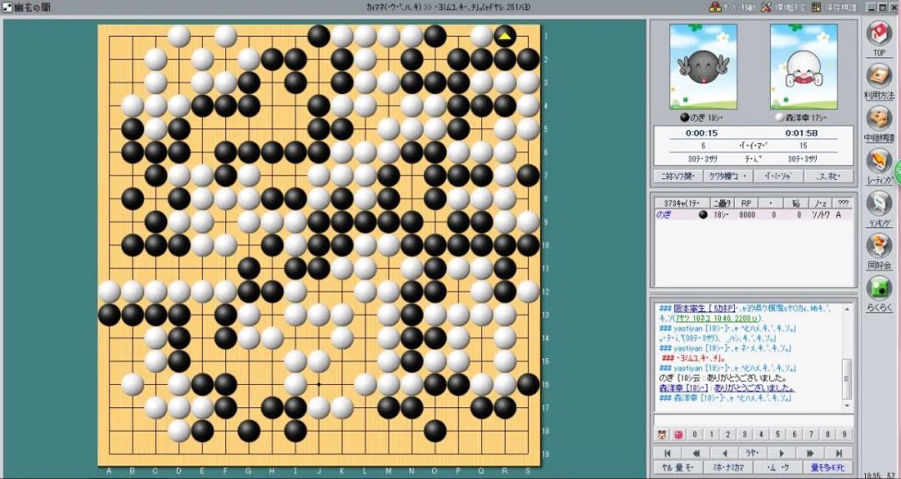This screenshot has height=479, width=901.
Task: Click the white player 森洋幸 avatar
Action: tap(803, 67)
